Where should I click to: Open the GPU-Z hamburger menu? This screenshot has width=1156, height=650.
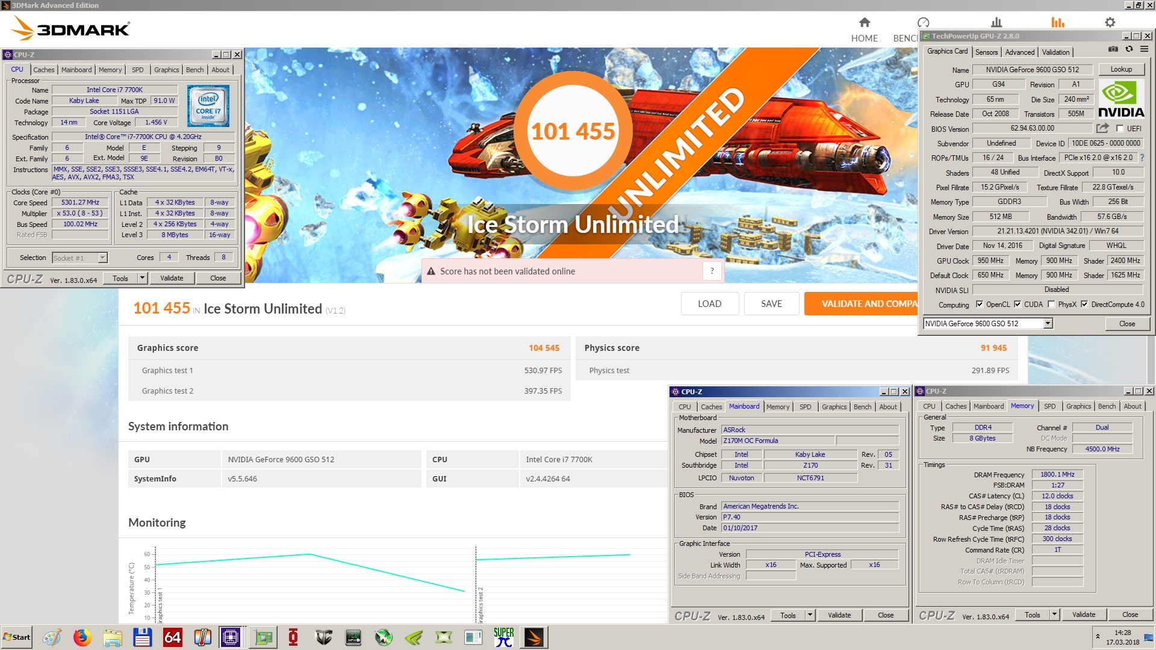pos(1144,49)
